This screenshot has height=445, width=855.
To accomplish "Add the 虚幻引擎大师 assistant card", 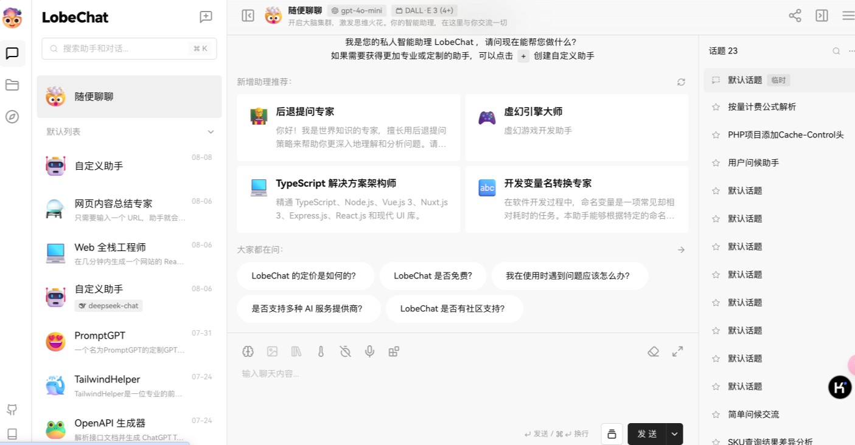I will 577,128.
